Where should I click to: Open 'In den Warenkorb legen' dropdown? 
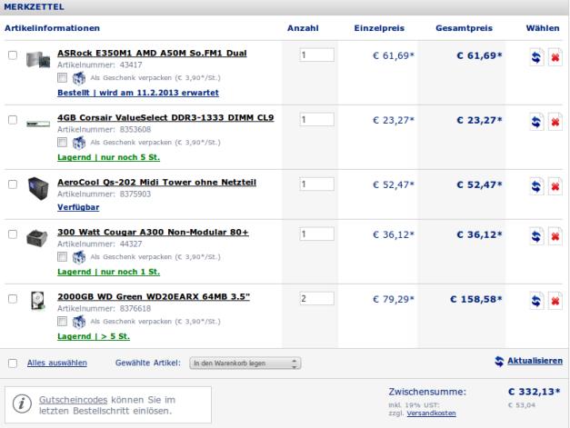pos(245,362)
